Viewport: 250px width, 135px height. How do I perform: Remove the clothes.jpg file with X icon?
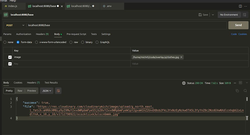pos(181,57)
